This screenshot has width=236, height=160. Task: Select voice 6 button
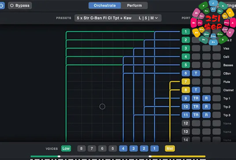(102, 149)
